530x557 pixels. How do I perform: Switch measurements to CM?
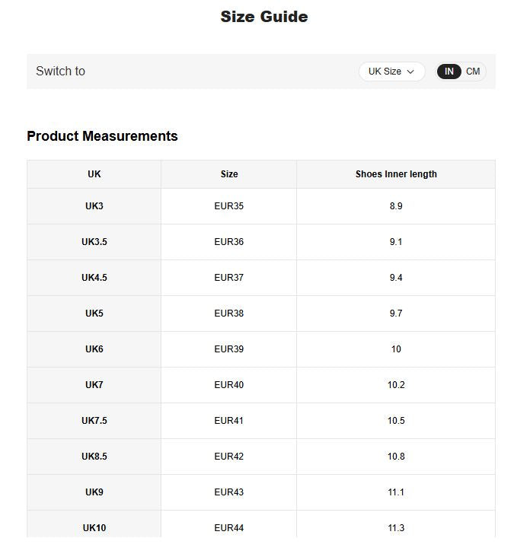(473, 72)
